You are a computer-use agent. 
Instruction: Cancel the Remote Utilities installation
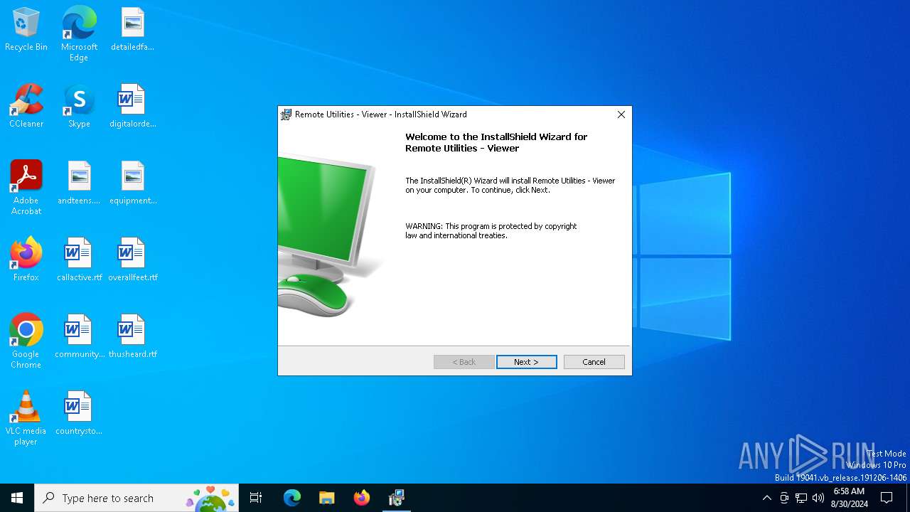pyautogui.click(x=594, y=362)
